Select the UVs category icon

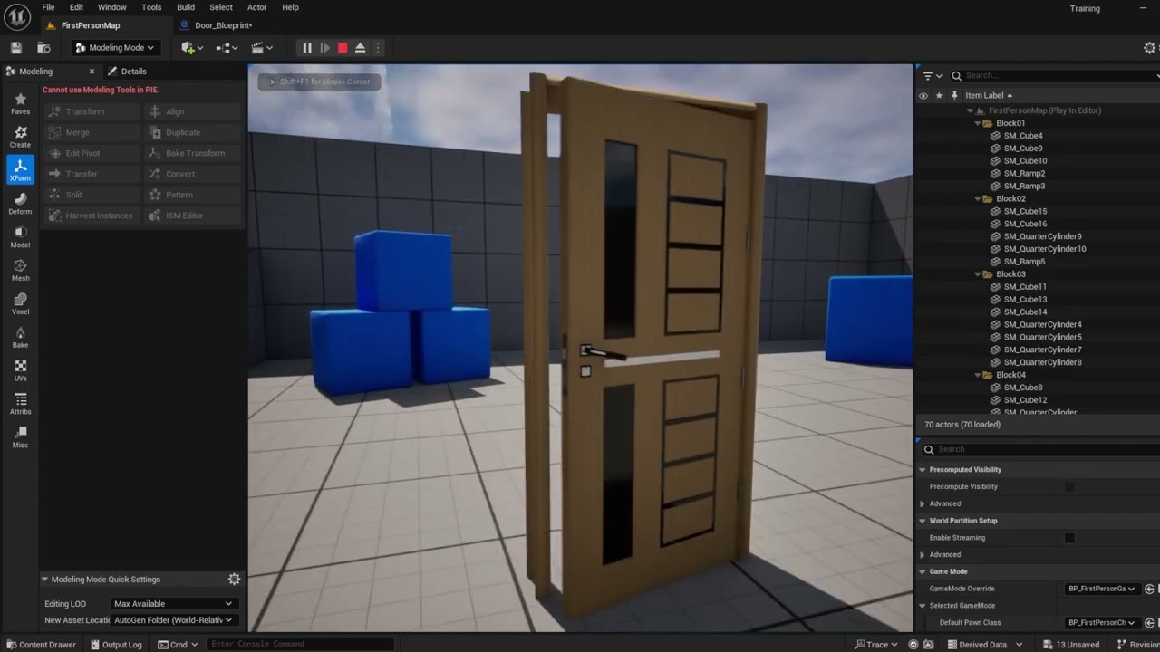(20, 370)
